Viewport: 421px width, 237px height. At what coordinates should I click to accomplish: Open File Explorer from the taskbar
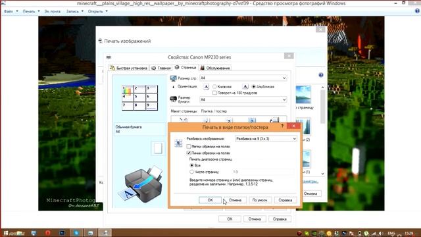click(x=20, y=233)
